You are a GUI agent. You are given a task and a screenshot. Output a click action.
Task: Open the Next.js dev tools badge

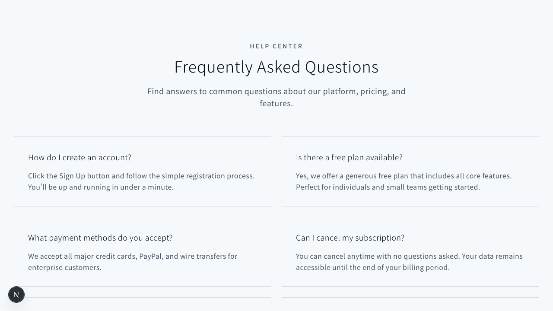pyautogui.click(x=16, y=295)
